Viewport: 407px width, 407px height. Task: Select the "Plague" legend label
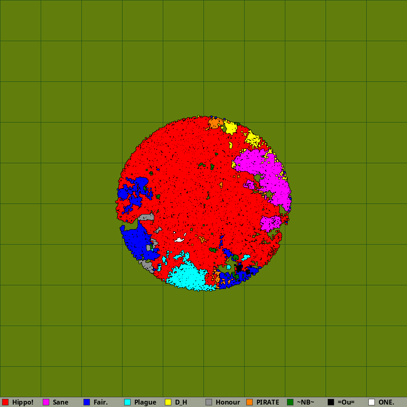point(145,403)
